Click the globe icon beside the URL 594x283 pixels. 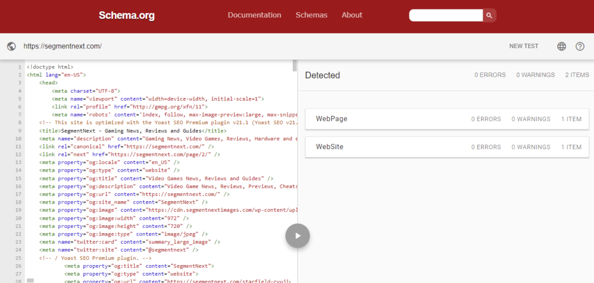pos(12,46)
